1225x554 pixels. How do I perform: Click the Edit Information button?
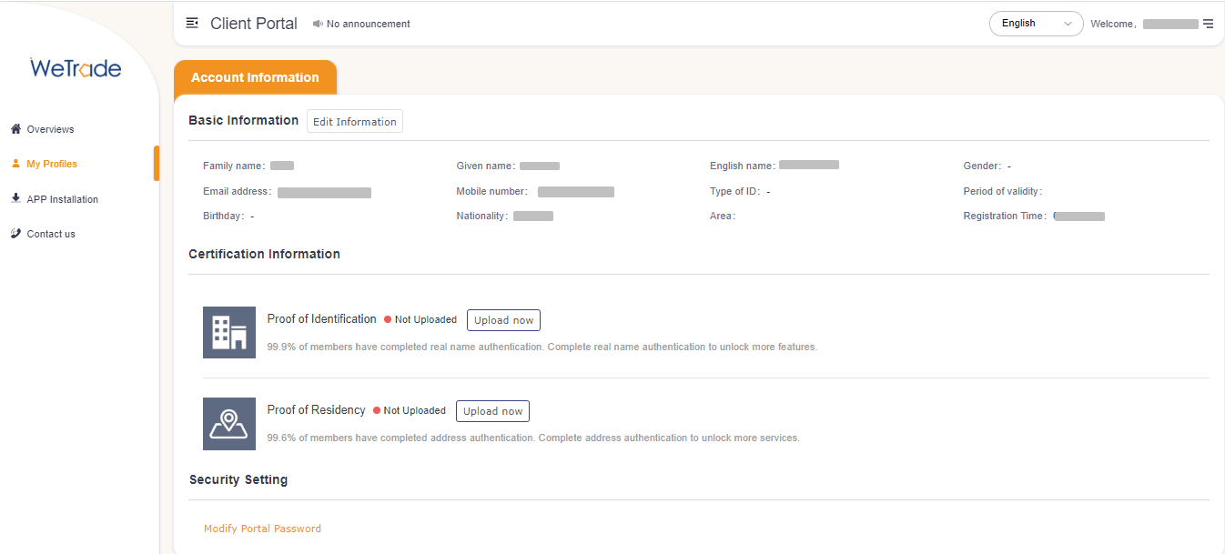(355, 122)
